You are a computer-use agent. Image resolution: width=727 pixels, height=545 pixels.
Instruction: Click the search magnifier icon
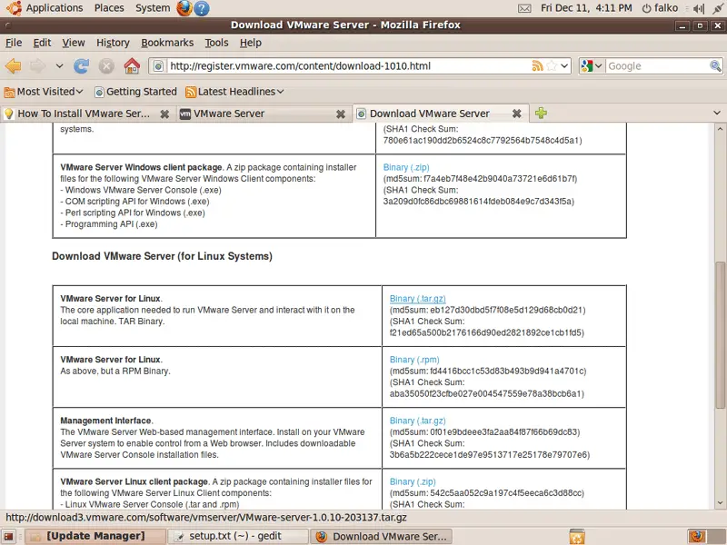coord(715,65)
